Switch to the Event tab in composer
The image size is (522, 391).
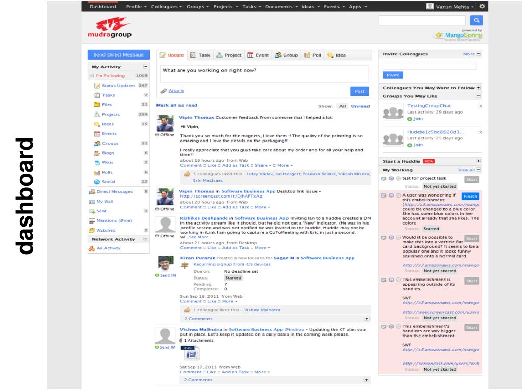tap(258, 55)
